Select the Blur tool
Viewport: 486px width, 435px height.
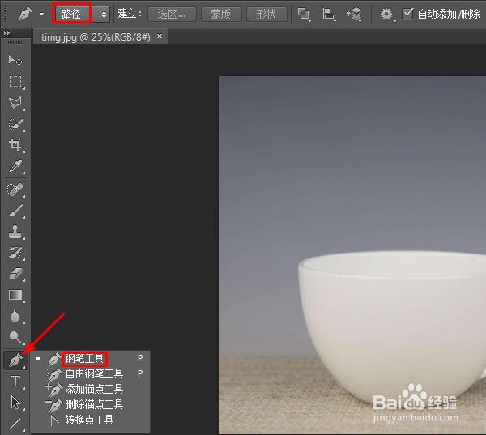pos(15,316)
